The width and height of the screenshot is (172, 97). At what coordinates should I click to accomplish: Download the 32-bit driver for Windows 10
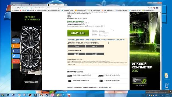click(76, 54)
